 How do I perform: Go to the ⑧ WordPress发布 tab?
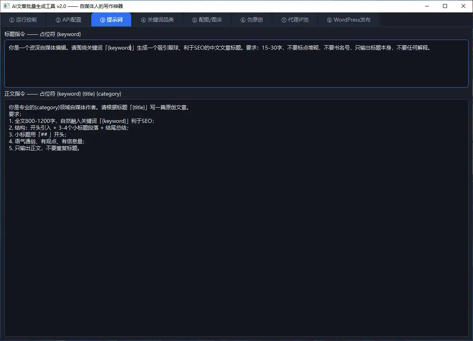click(349, 20)
